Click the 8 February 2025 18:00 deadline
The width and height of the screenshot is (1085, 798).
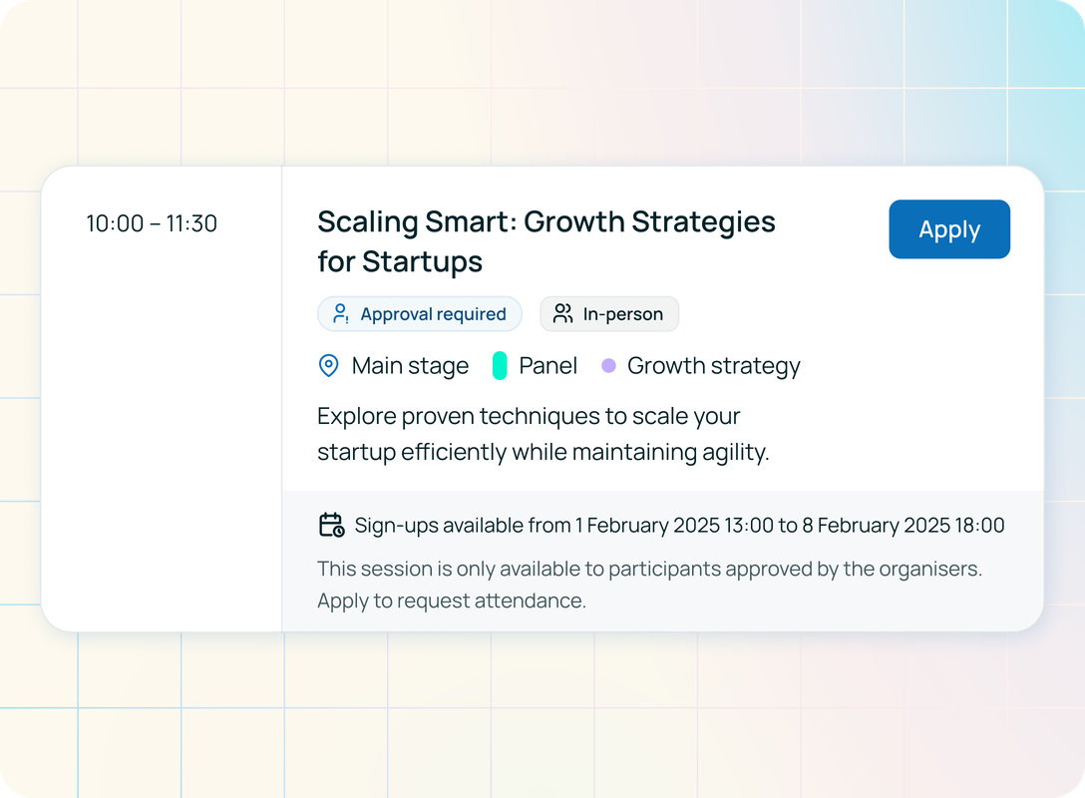[904, 526]
